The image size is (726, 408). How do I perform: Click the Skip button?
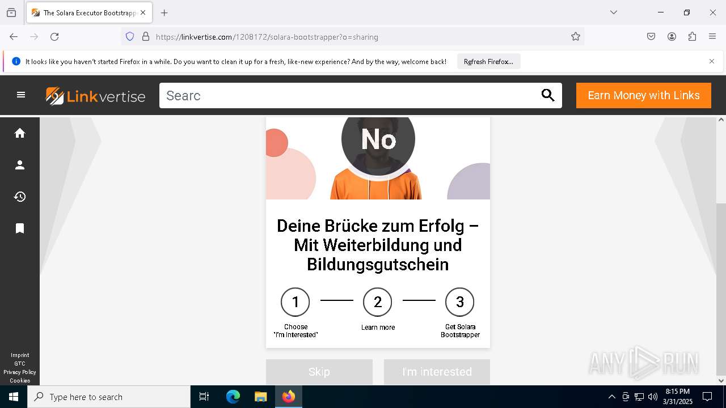coord(319,372)
